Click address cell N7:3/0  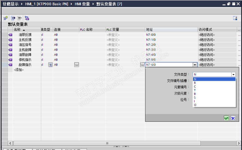coord(171,50)
